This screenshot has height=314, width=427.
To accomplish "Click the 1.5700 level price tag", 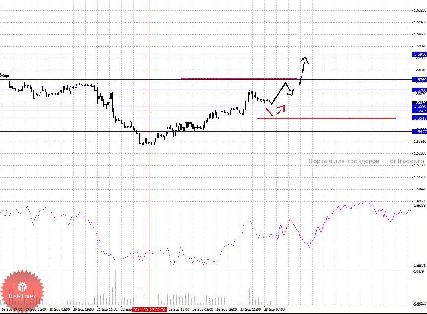I will click(420, 90).
